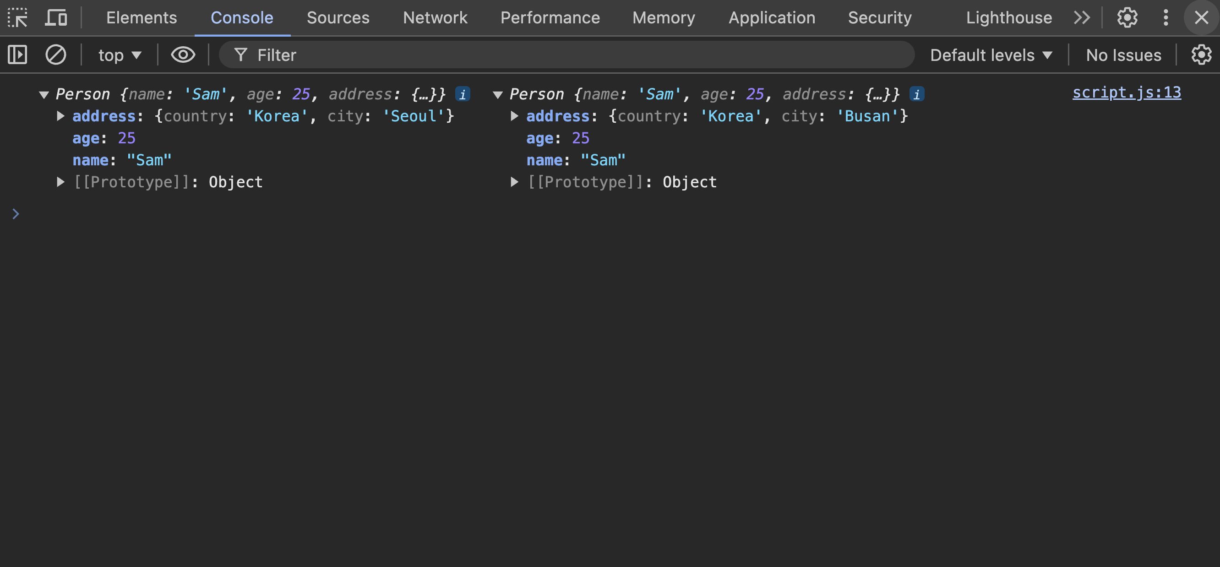Switch to the Elements tab
1220x567 pixels.
point(141,17)
